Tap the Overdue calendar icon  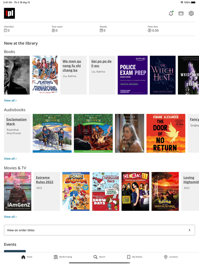tap(6, 30)
